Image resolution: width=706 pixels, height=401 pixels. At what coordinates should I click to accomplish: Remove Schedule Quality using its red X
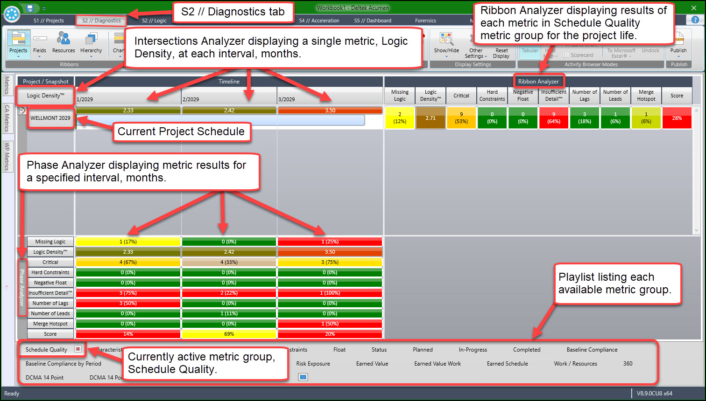[78, 349]
